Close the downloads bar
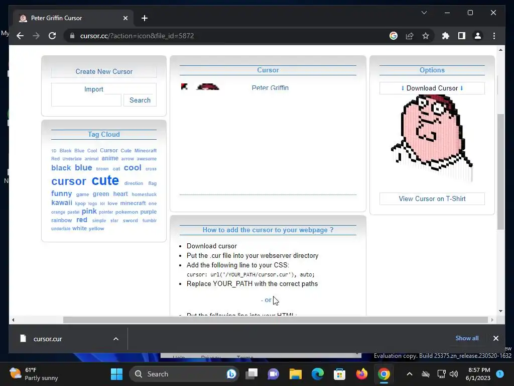 coord(495,338)
